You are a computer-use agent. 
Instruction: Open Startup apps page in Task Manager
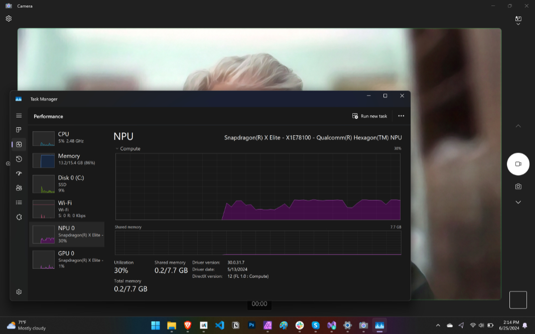point(19,173)
